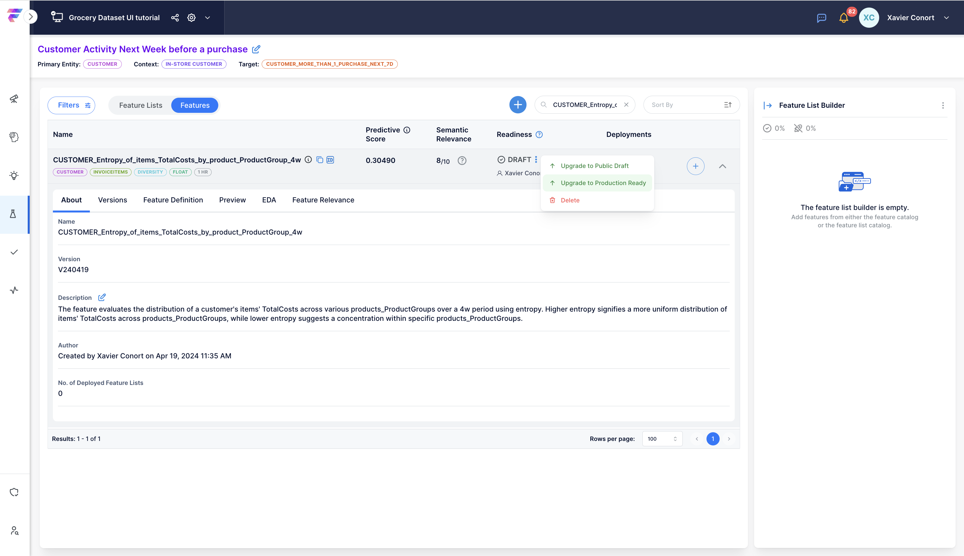This screenshot has width=964, height=556.
Task: Open Feature List Builder three-dot menu
Action: pyautogui.click(x=943, y=105)
